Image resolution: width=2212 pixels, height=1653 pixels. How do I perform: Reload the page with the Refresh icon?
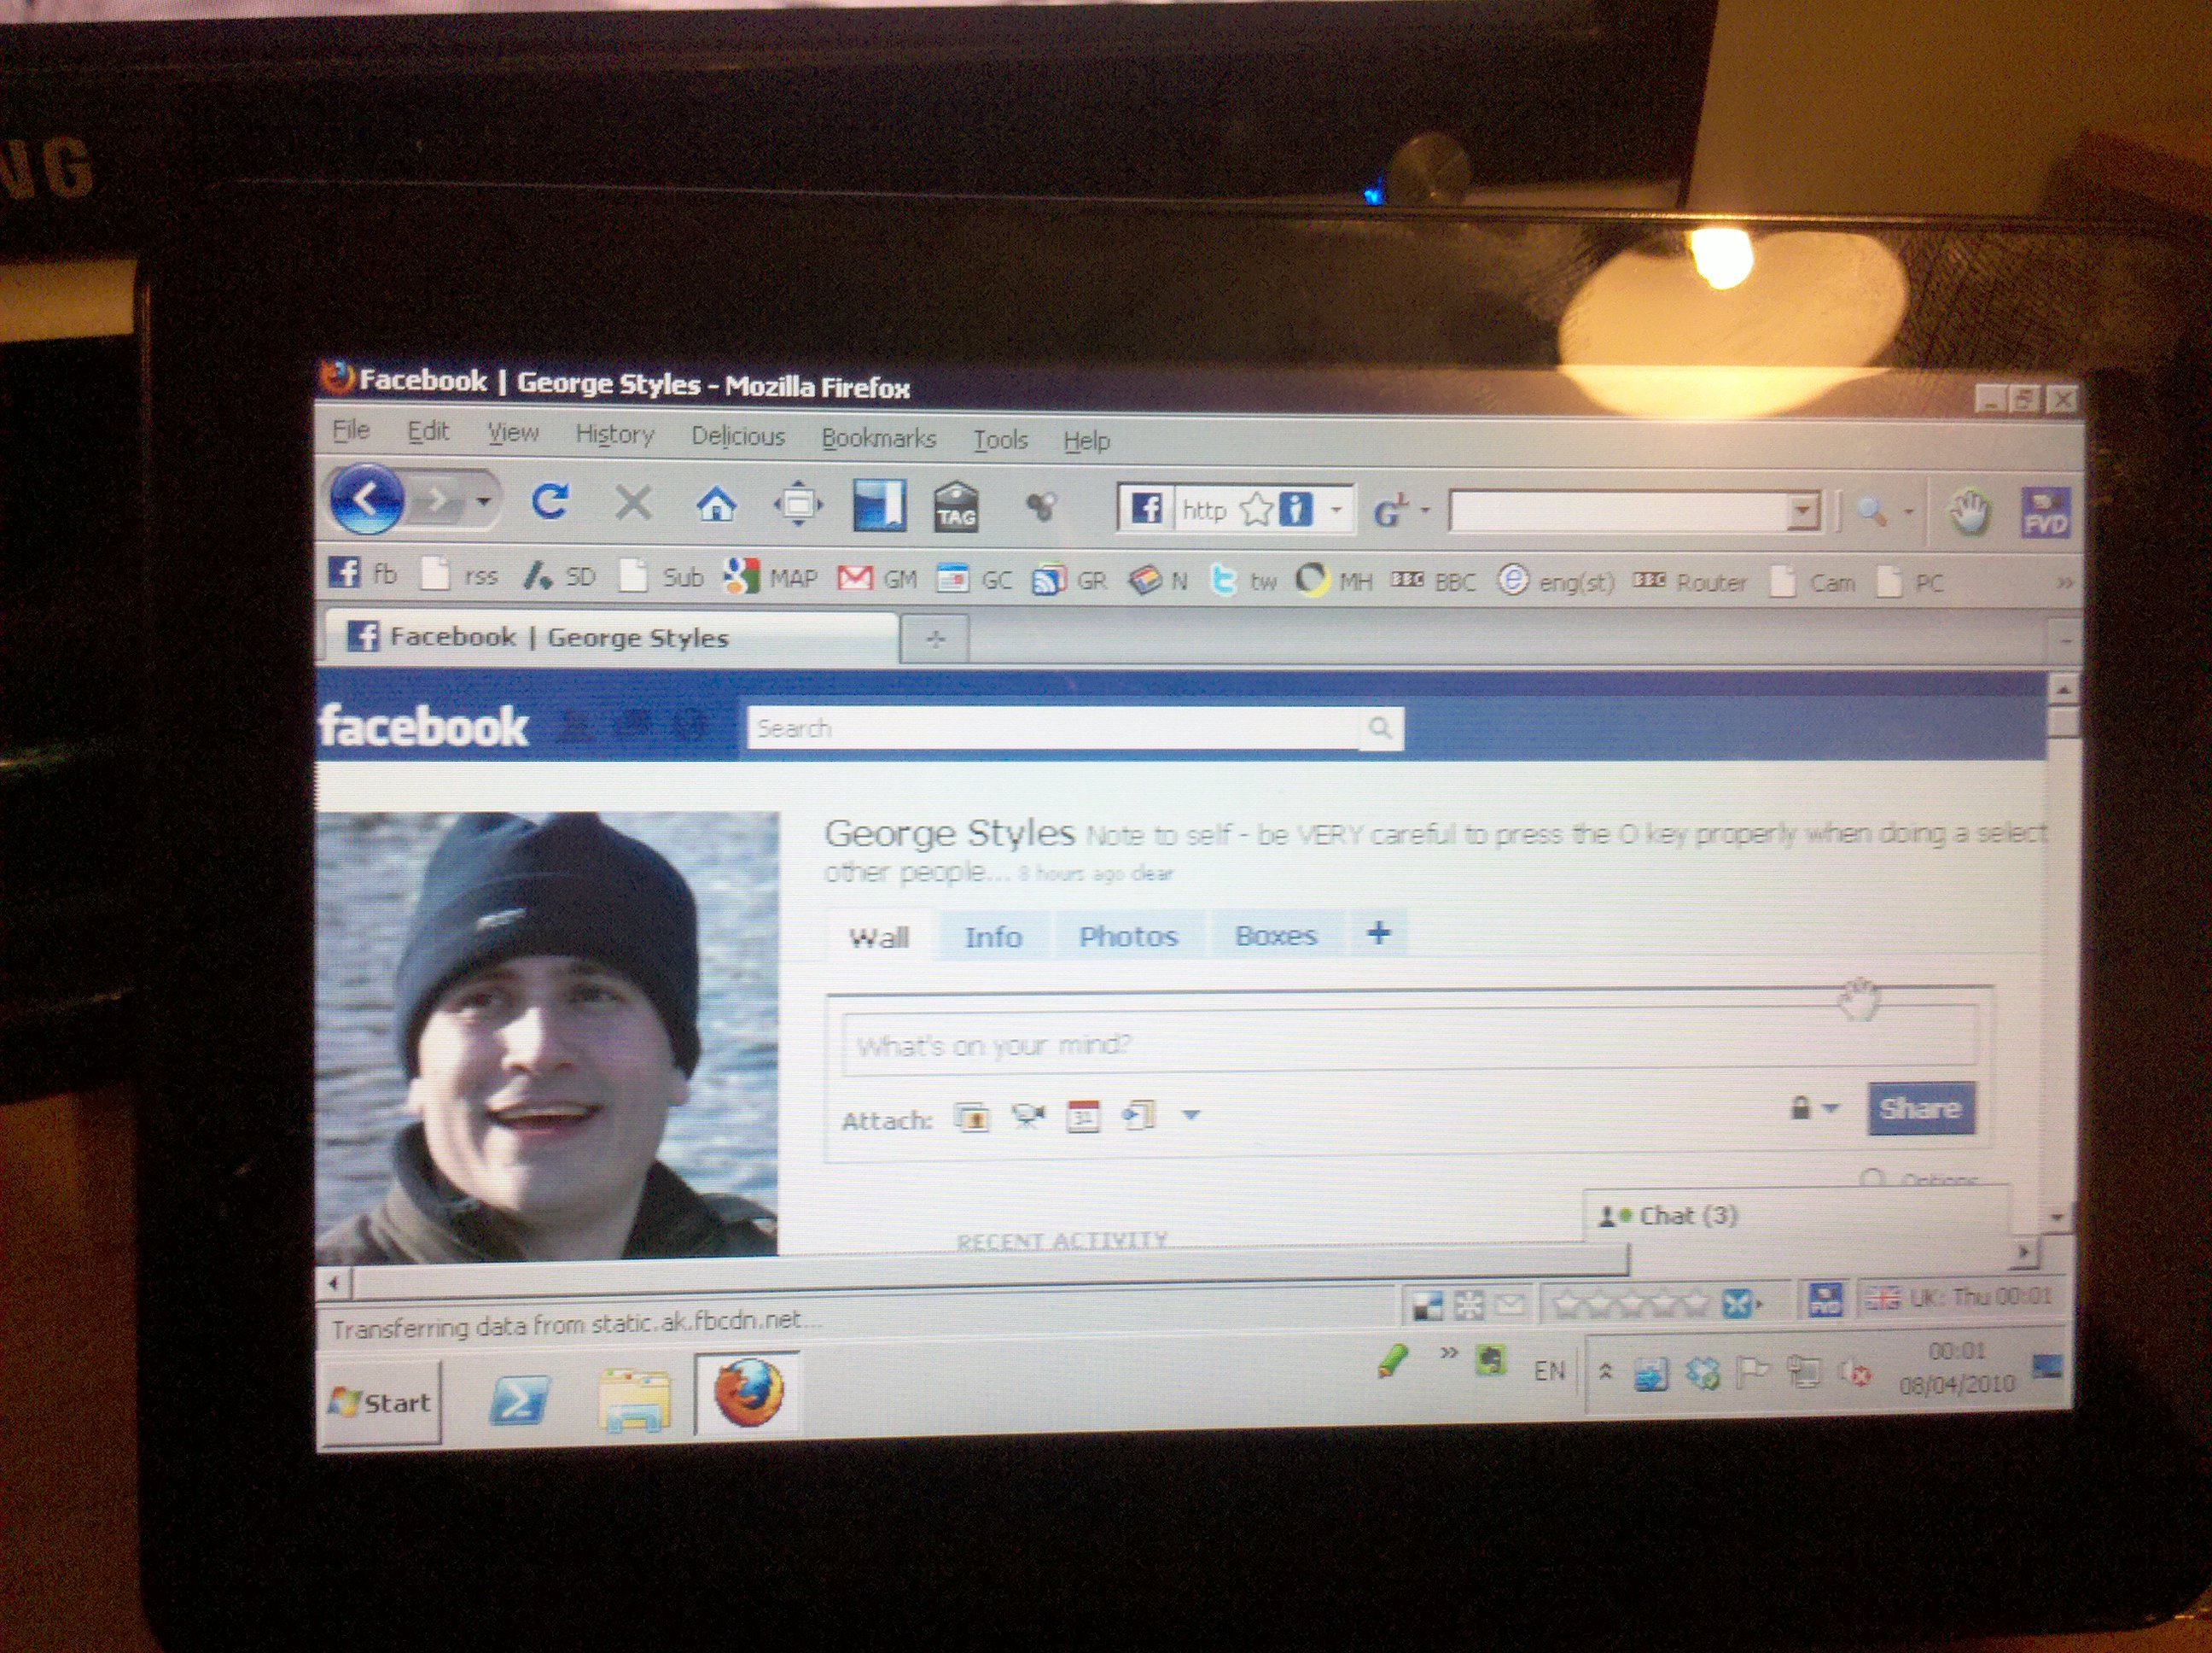pyautogui.click(x=550, y=500)
